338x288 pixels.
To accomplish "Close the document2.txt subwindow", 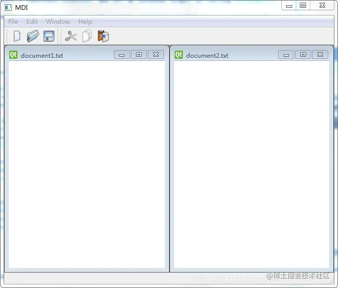I will [x=320, y=55].
